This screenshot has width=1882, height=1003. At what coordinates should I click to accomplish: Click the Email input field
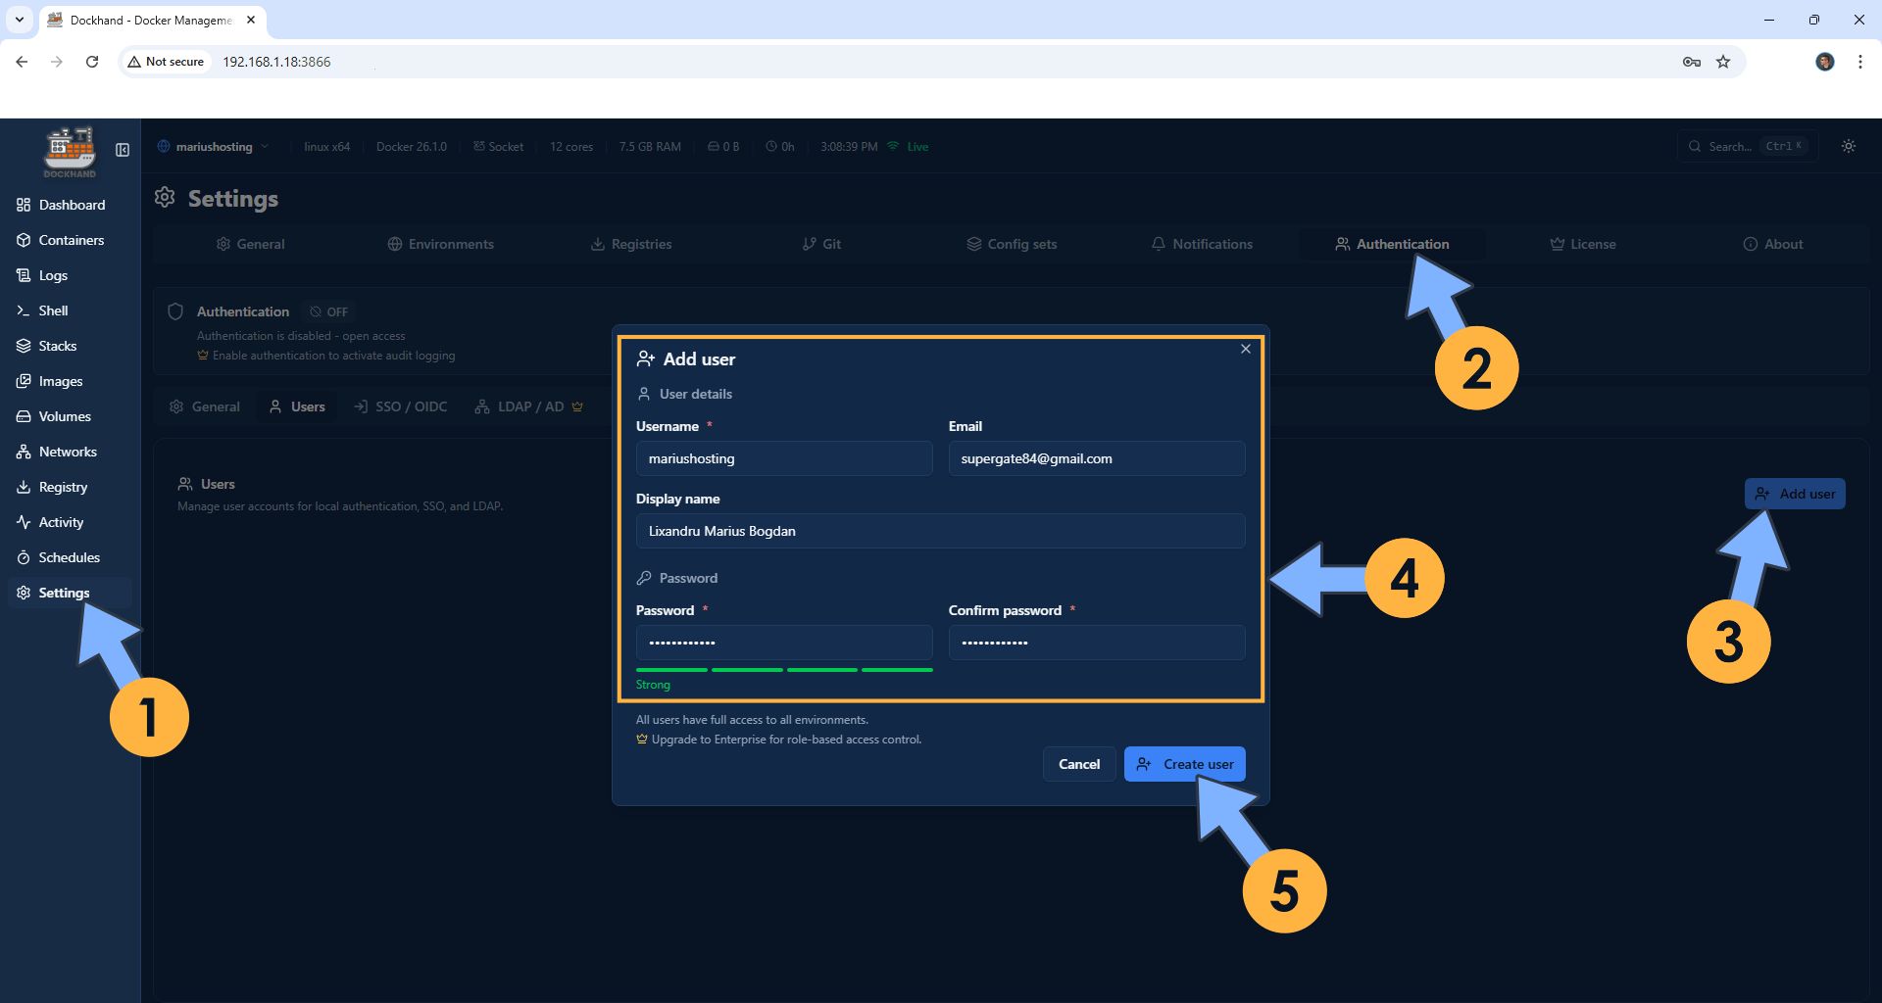(1096, 457)
